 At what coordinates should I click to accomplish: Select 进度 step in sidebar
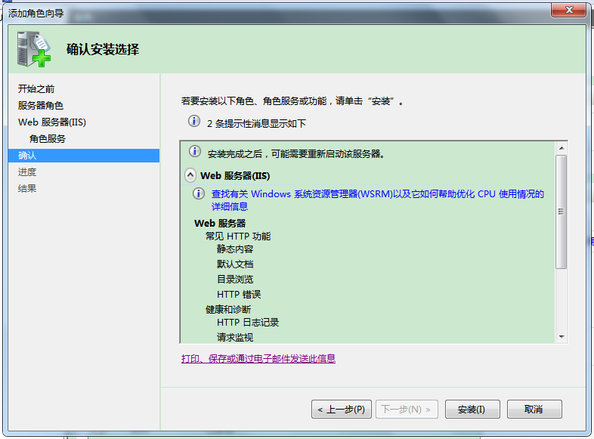pos(27,172)
